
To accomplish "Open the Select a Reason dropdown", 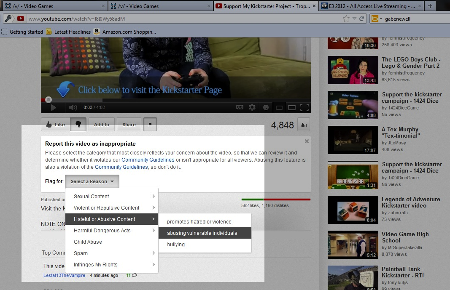I will pos(92,181).
